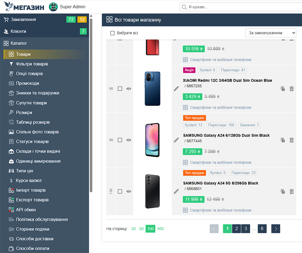Click the blue Redmi 12C thumbnail
Screen dimensions: 302x253
click(x=152, y=89)
